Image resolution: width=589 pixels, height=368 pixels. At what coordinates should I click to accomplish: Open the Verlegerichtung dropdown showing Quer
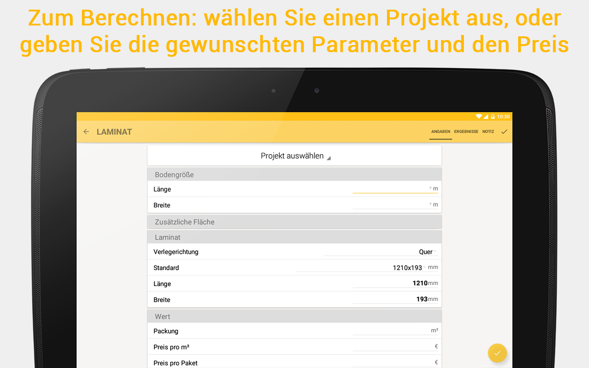pyautogui.click(x=381, y=252)
